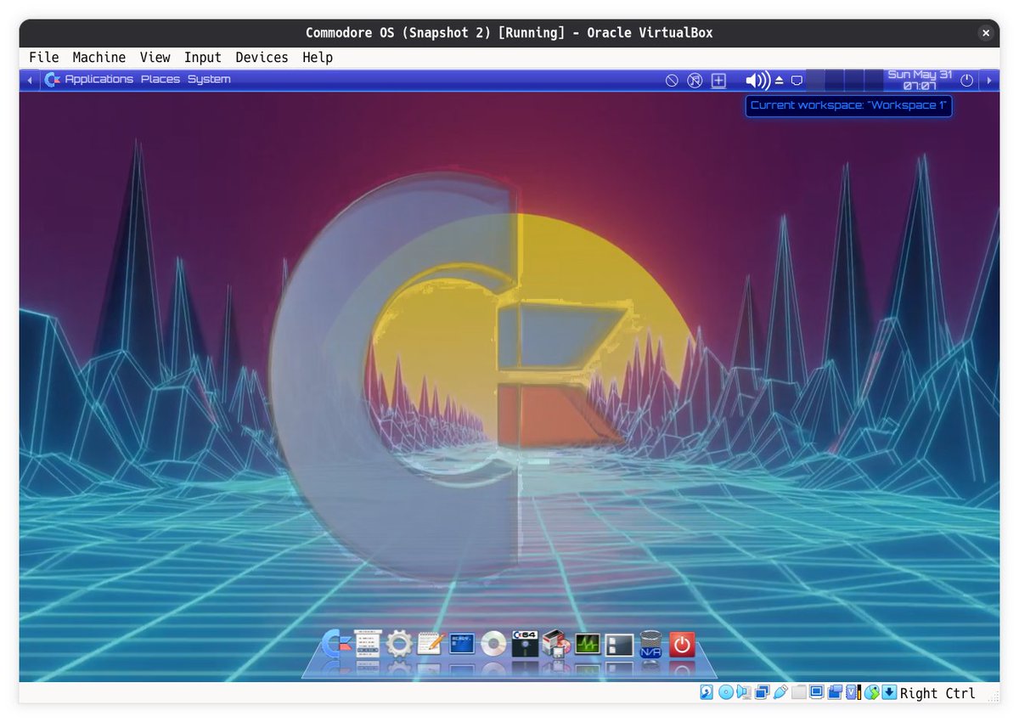The image size is (1019, 722).
Task: Open the settings gear in the dock
Action: point(398,645)
